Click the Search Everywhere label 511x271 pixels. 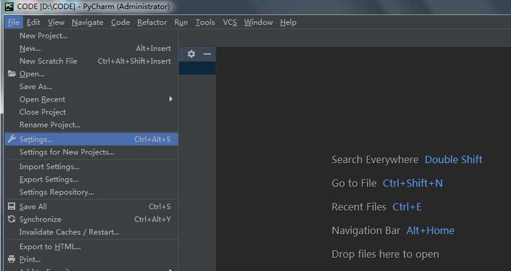click(x=375, y=159)
